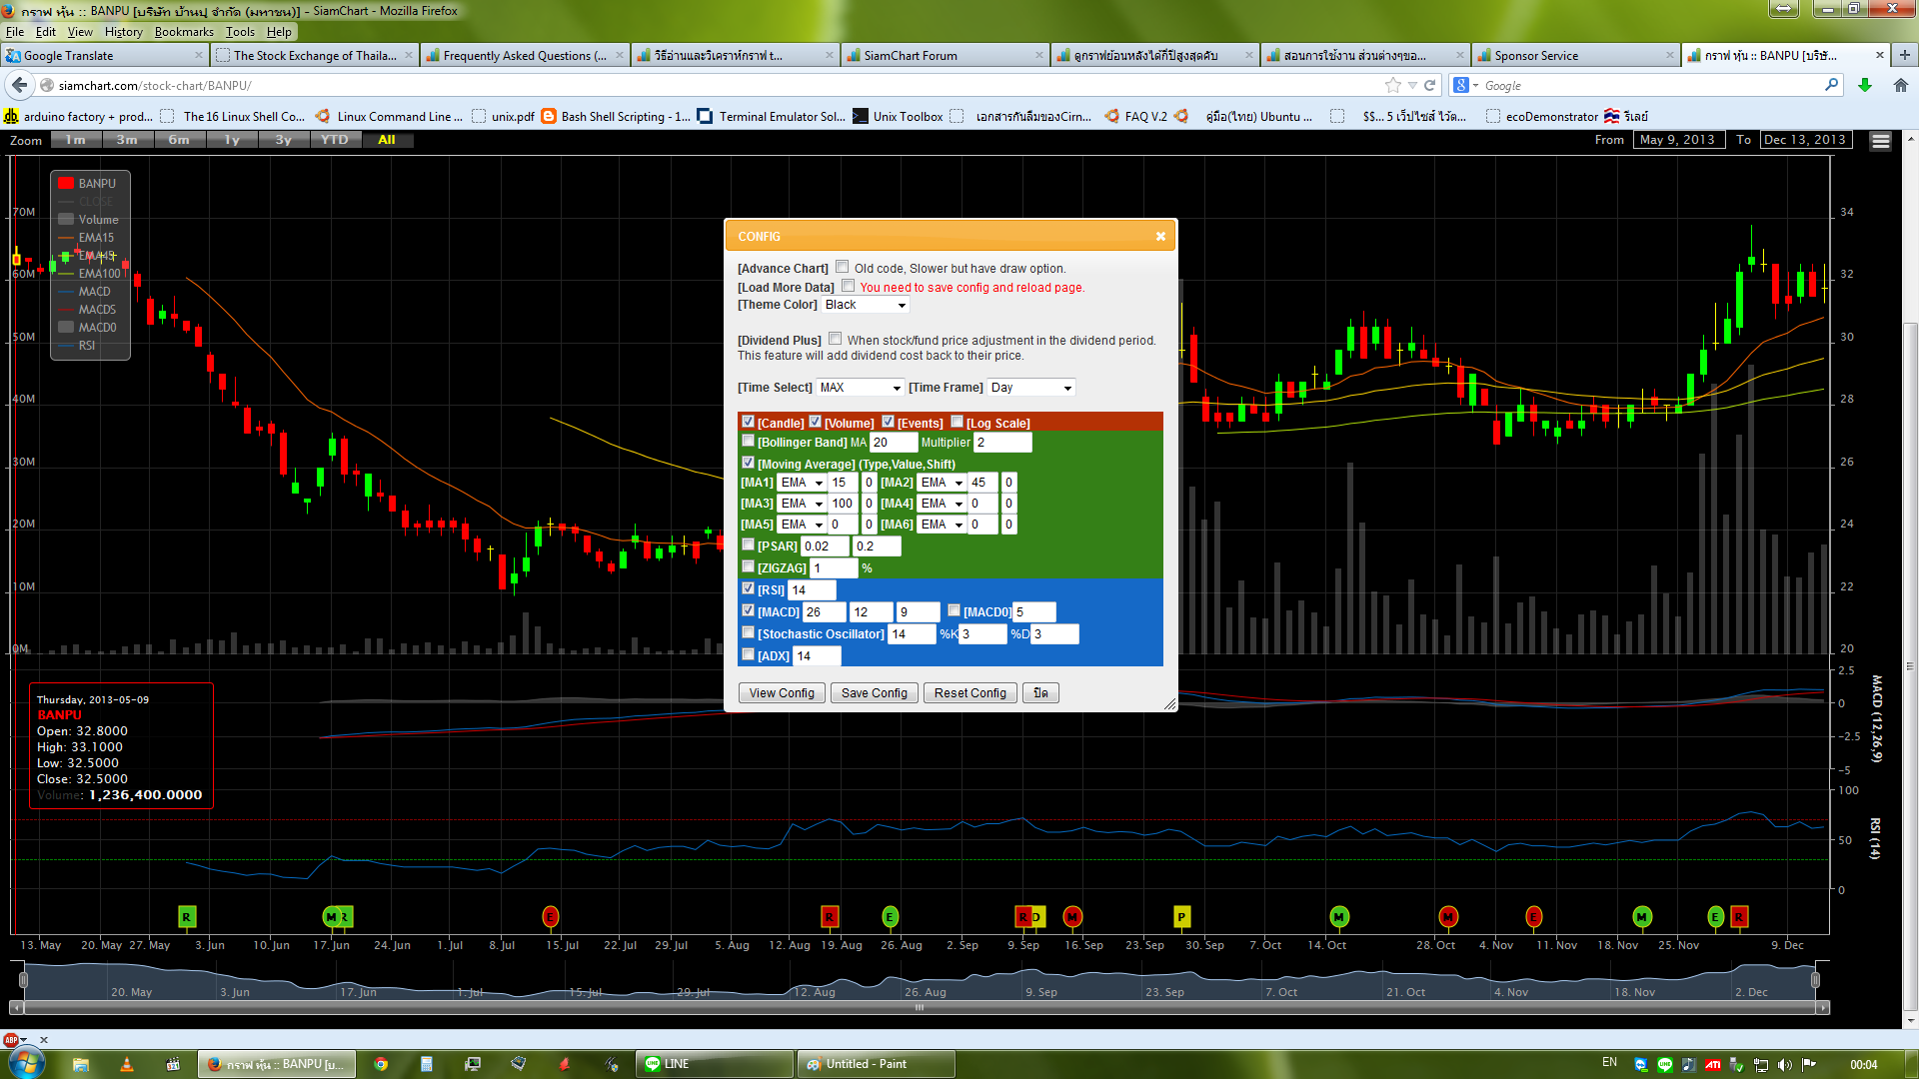Open the MA4 type dropdown
Screen dimensions: 1919x1079
pos(942,504)
